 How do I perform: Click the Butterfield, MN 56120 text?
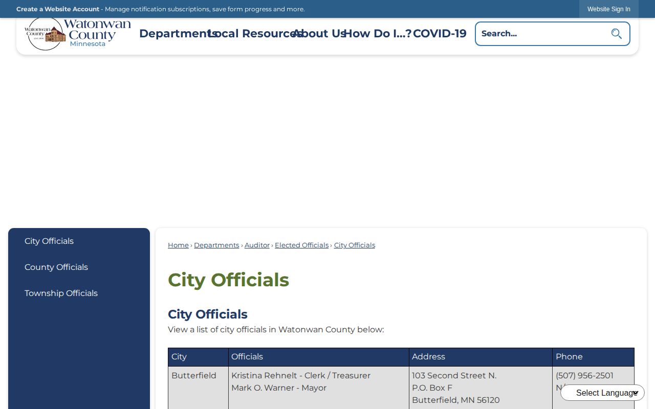tap(455, 400)
